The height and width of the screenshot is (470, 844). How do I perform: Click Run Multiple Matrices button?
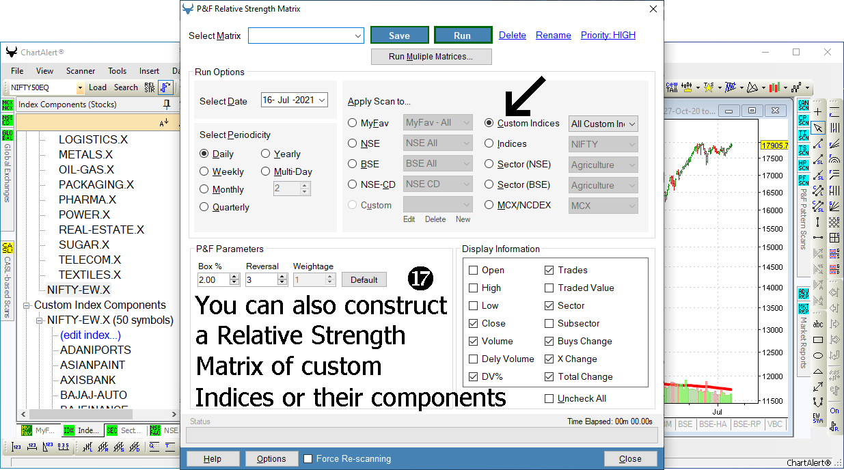431,57
